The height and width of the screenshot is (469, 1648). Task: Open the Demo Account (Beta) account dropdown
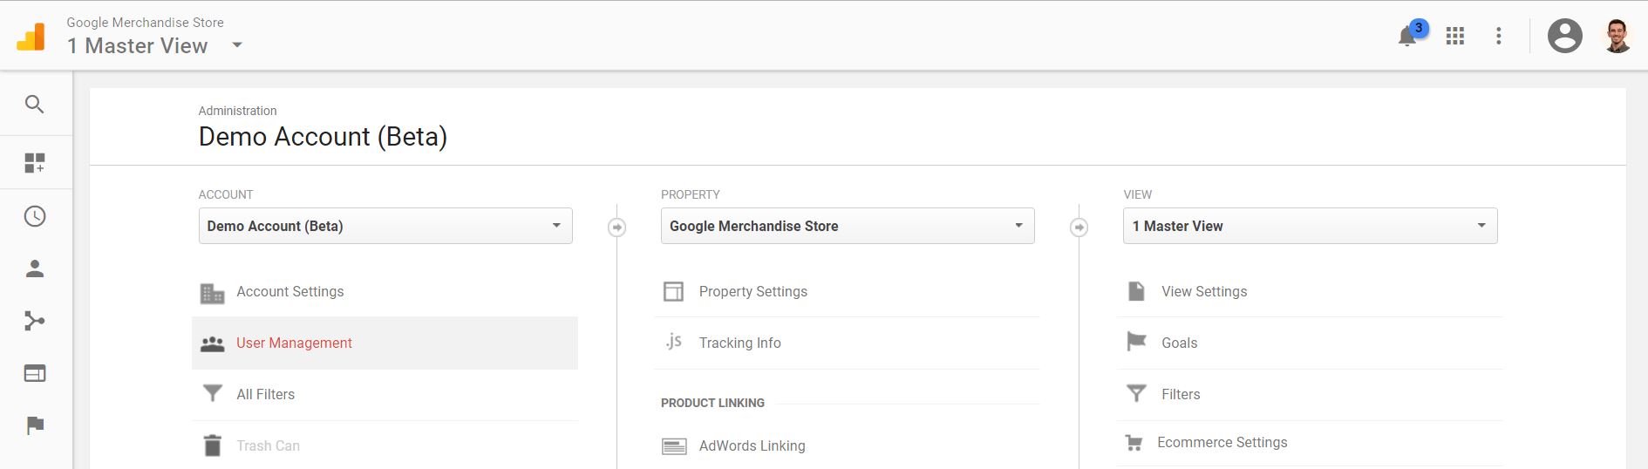tap(385, 226)
